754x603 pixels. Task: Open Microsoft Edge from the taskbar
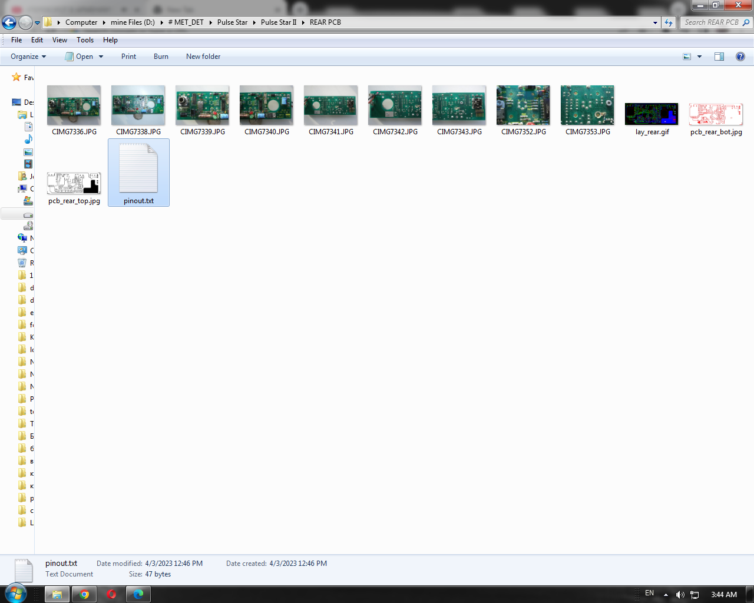(138, 594)
